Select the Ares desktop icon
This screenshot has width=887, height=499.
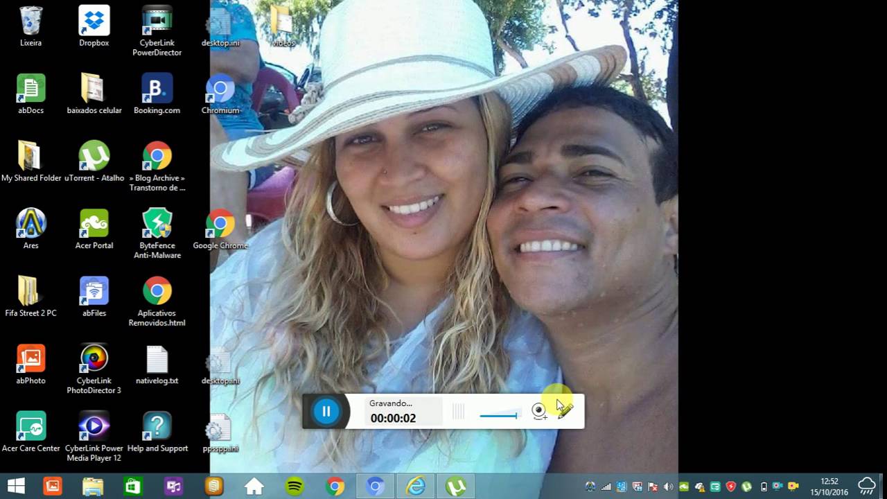(30, 229)
